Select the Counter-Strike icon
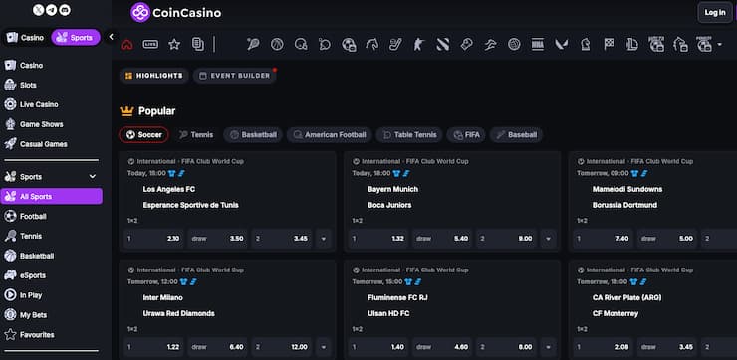Viewport: 737px width, 360px height. (418, 44)
